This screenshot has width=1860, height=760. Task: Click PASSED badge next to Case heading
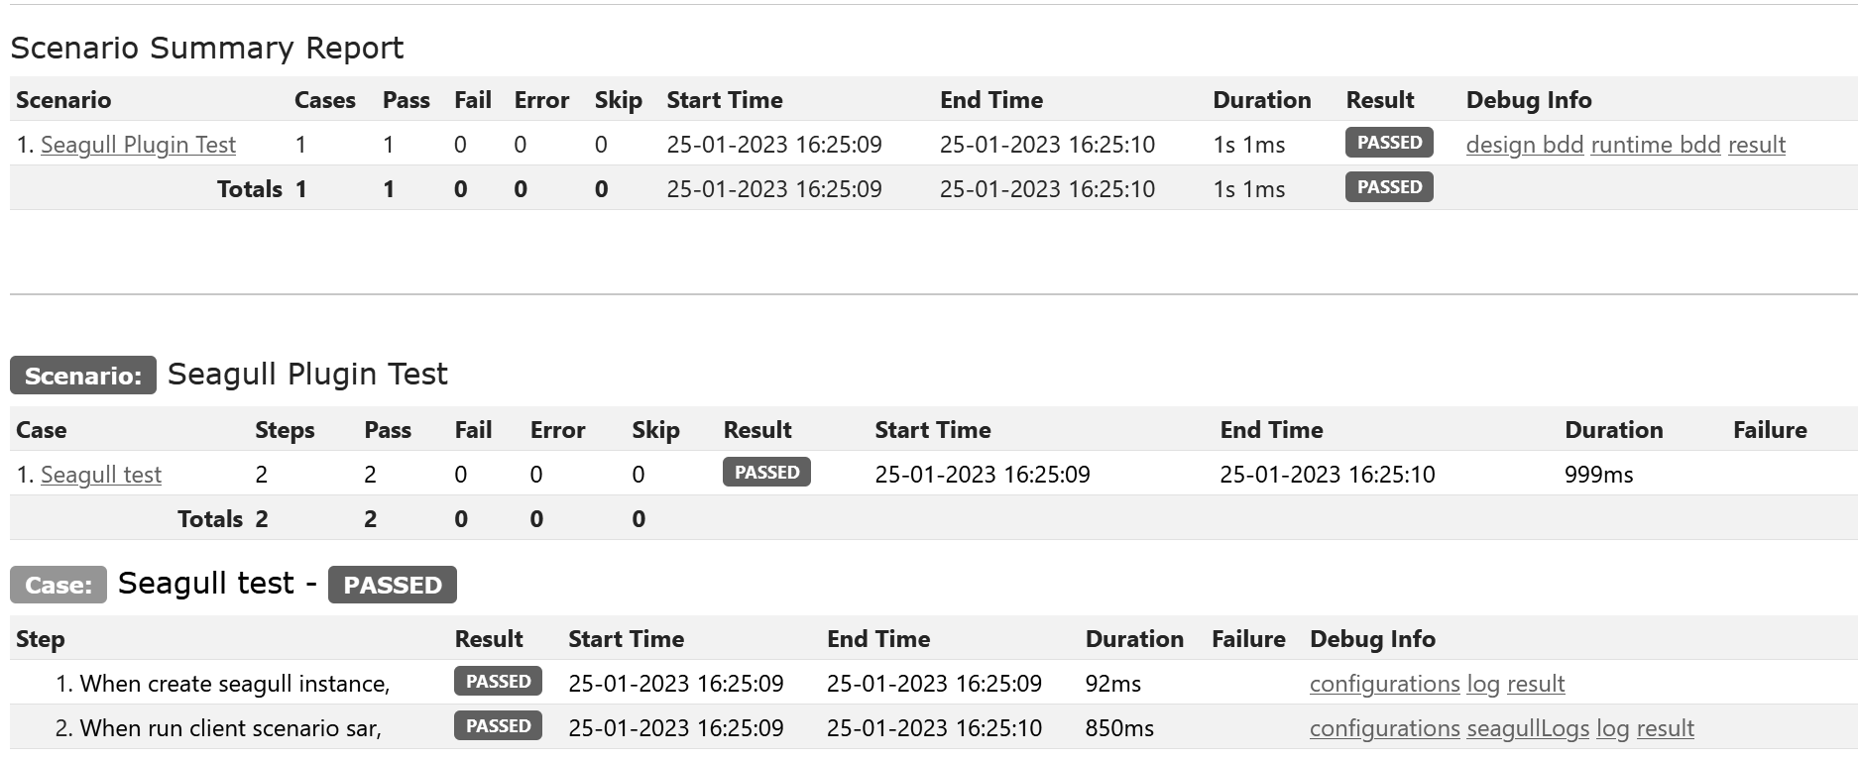click(392, 585)
